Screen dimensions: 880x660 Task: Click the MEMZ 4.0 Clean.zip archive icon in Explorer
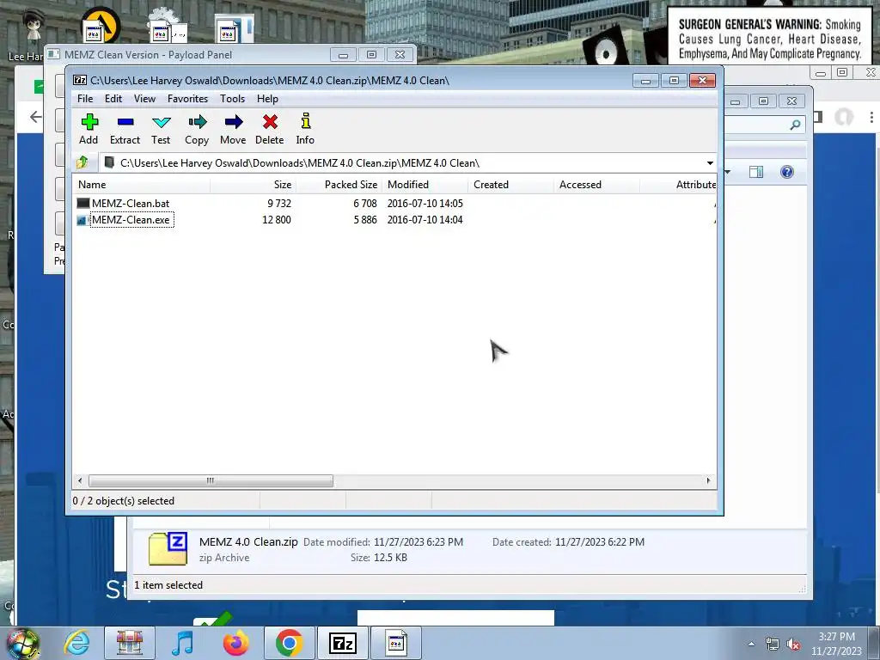pyautogui.click(x=168, y=549)
